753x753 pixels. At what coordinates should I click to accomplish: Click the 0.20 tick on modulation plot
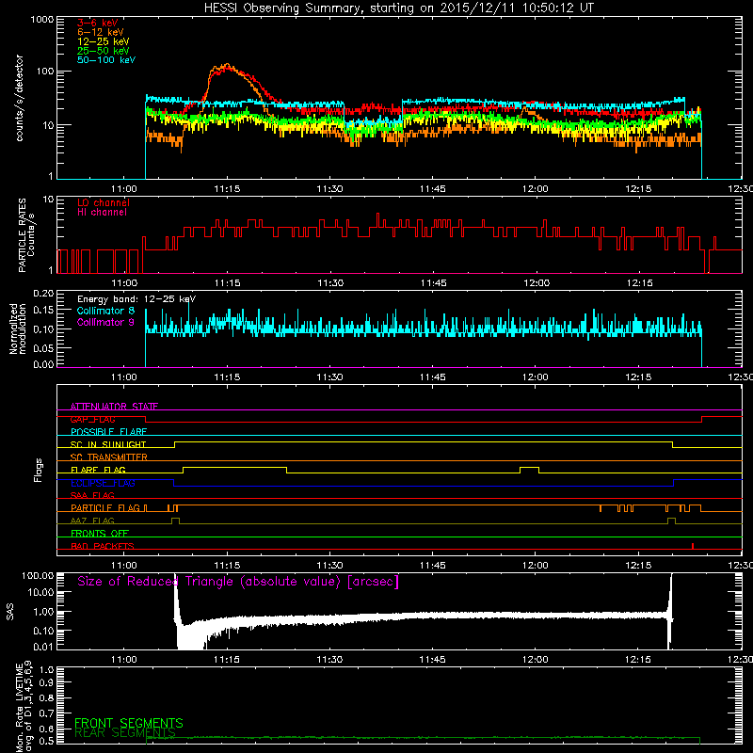pos(43,294)
